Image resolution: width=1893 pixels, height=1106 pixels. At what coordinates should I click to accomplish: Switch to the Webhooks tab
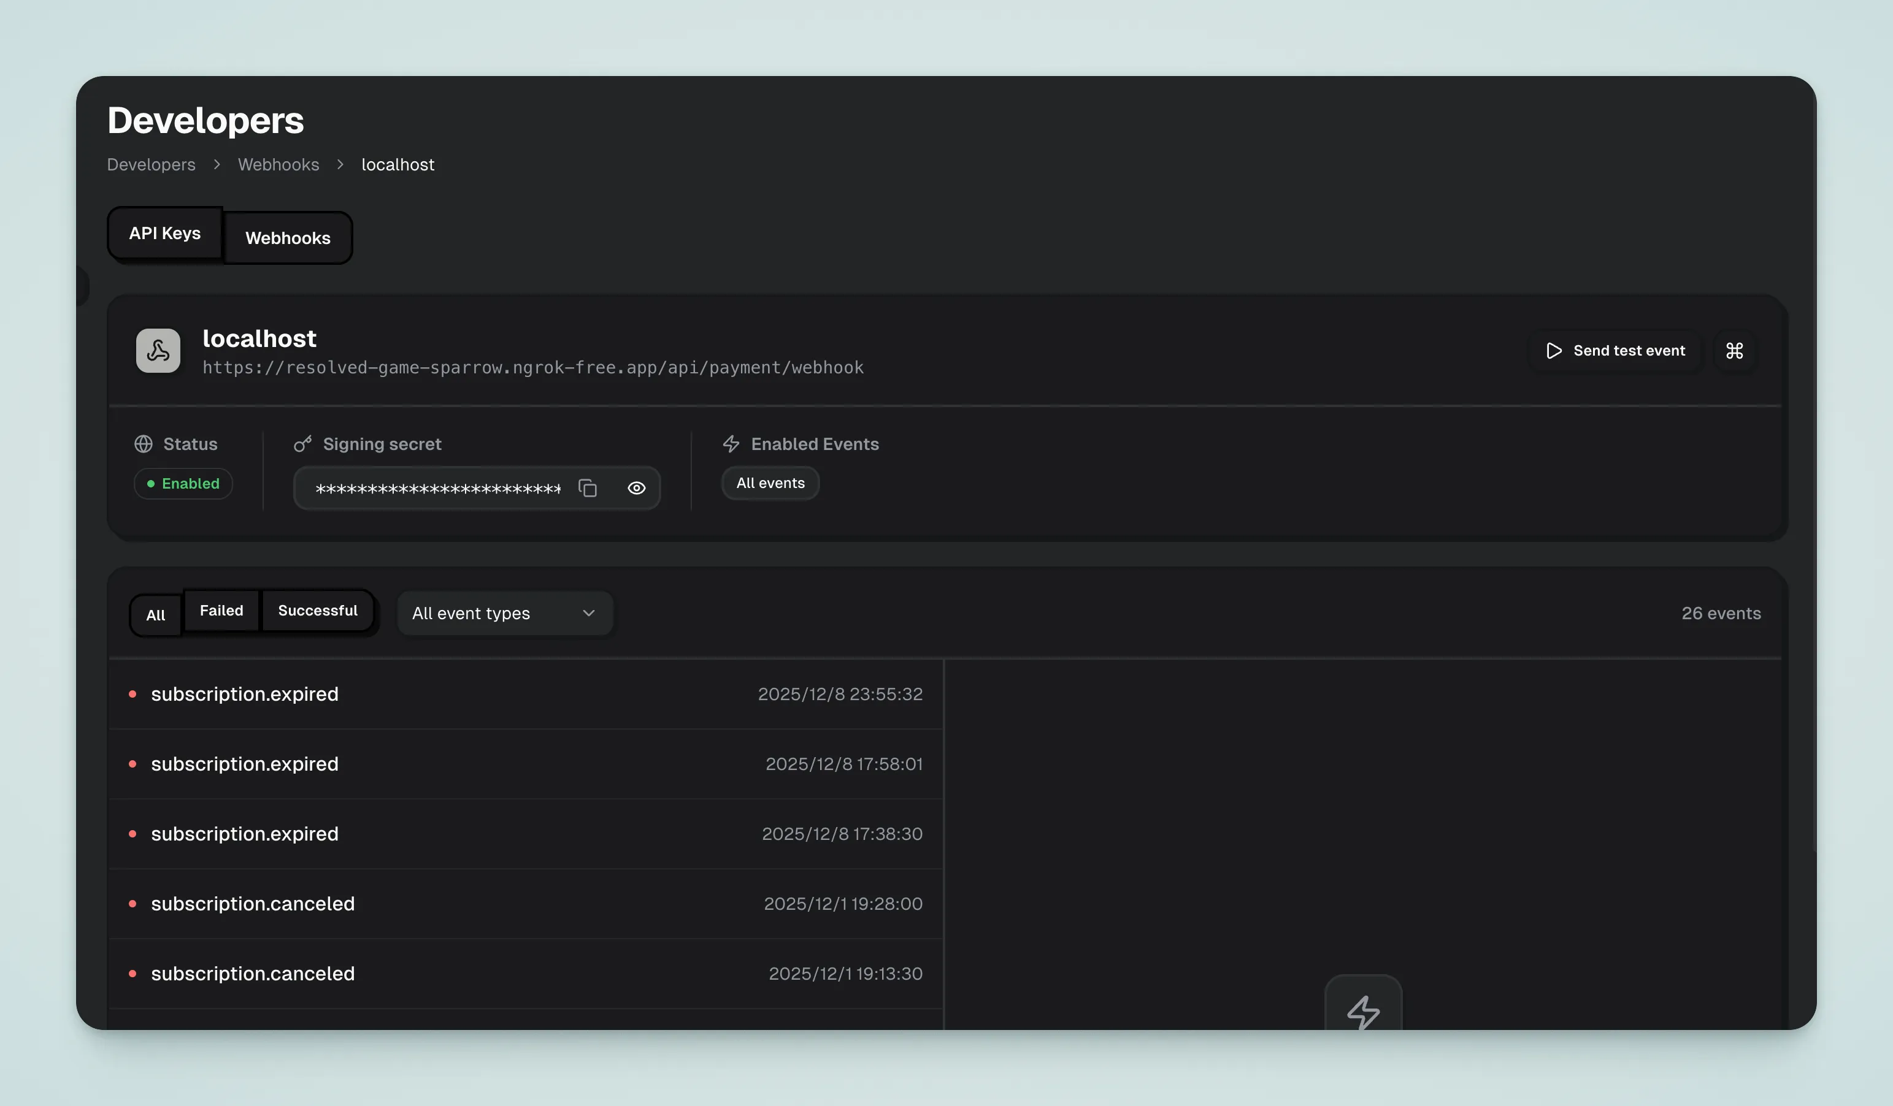(288, 238)
